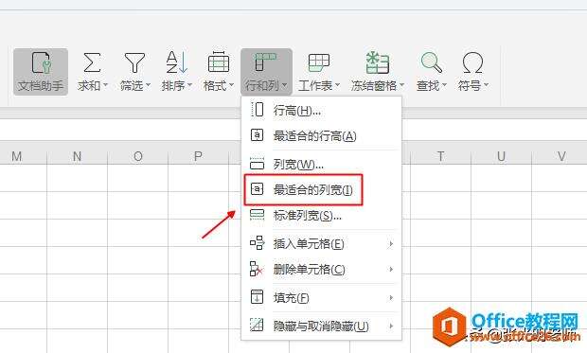Click the 工作表 worksheet icon
This screenshot has width=587, height=353.
pyautogui.click(x=318, y=62)
